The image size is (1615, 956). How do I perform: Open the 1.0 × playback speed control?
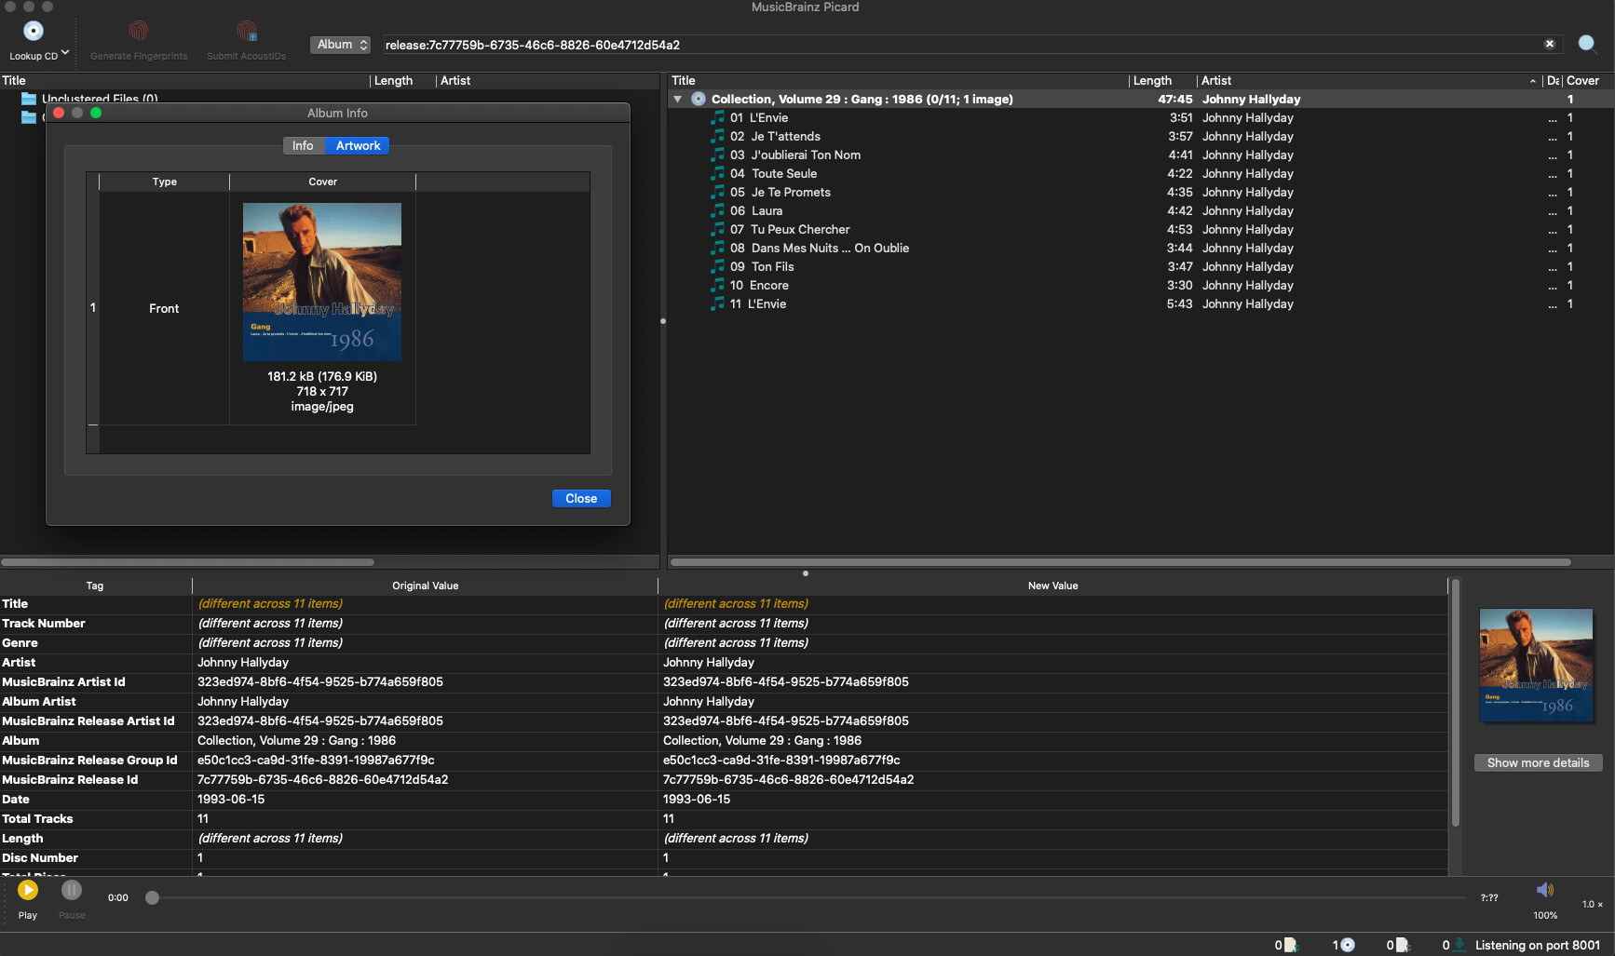1593,904
